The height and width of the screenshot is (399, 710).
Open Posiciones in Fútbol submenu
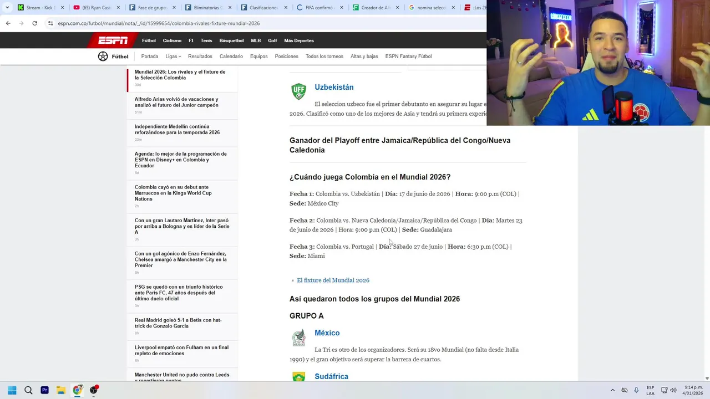click(x=287, y=57)
